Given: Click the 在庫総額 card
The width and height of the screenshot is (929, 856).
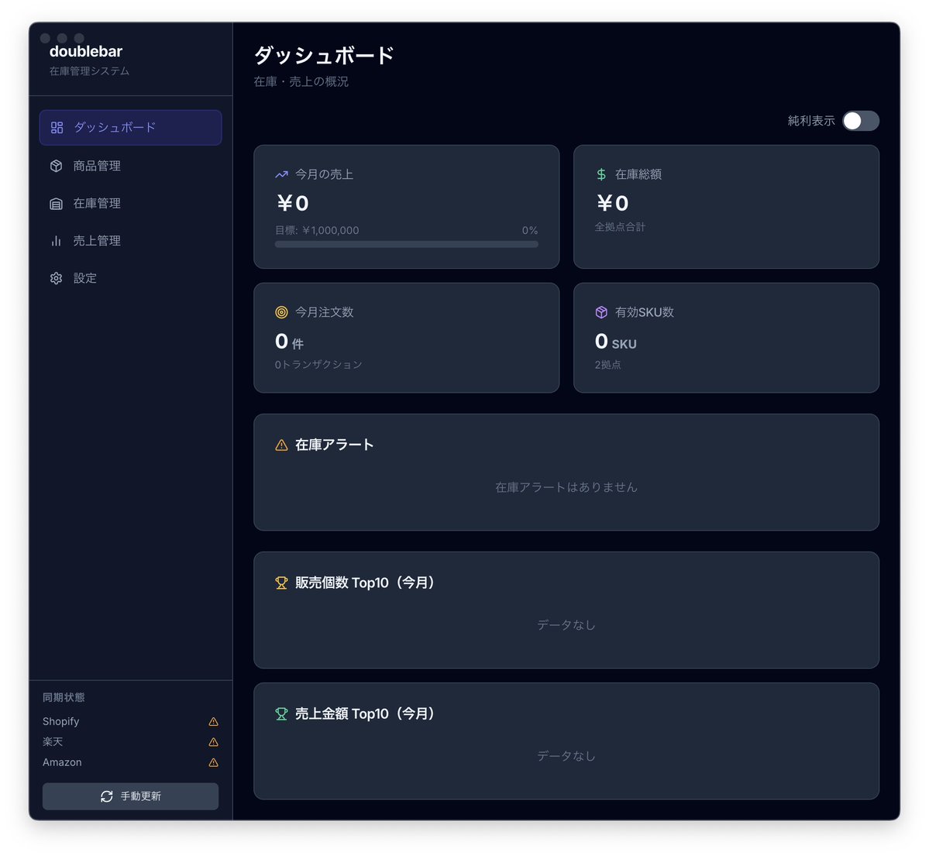Looking at the screenshot, I should 726,207.
